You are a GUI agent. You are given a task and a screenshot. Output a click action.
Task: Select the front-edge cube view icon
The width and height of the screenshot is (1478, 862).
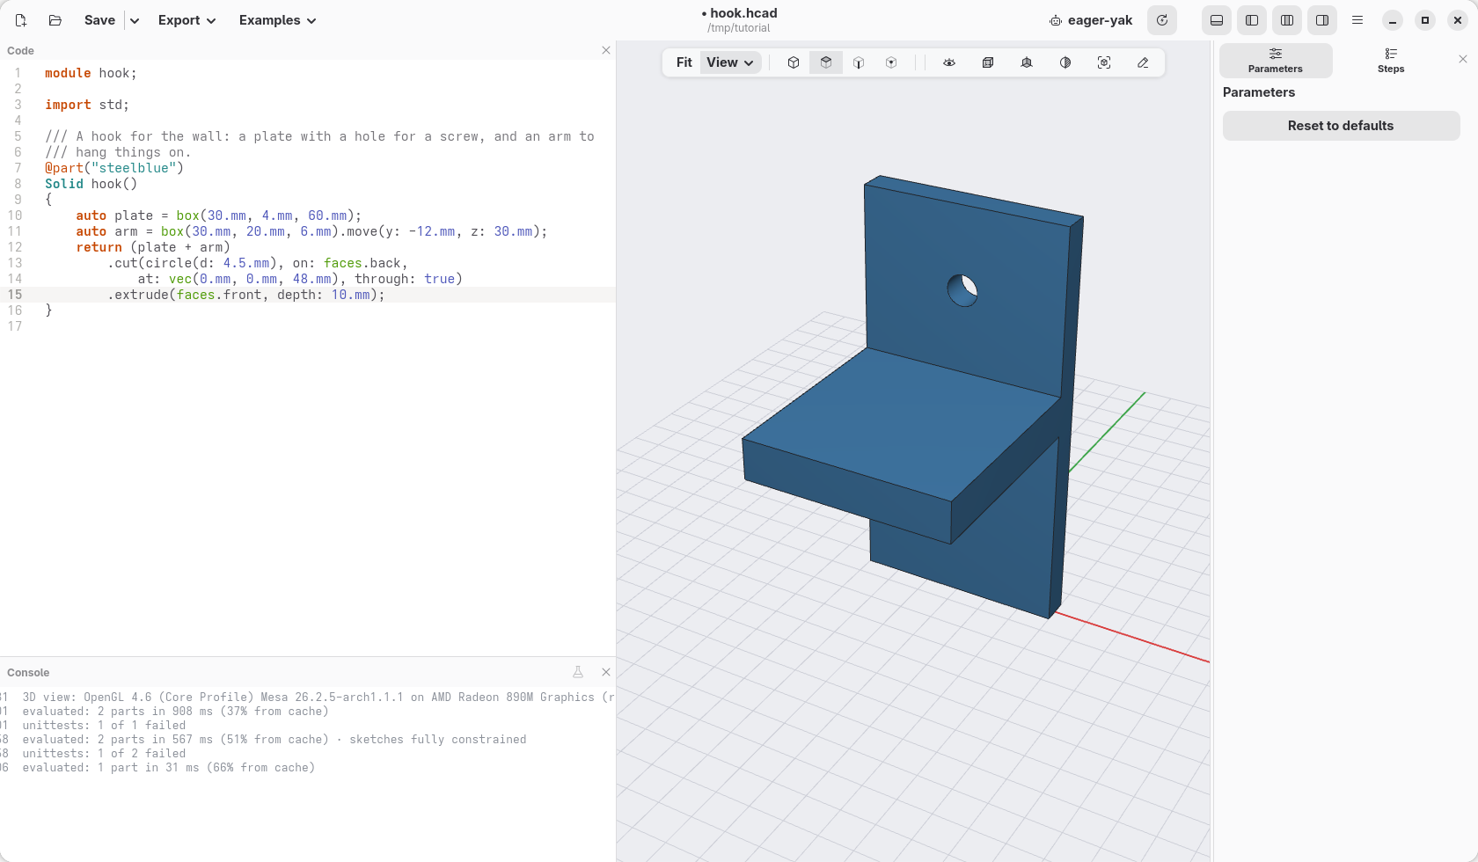(859, 62)
